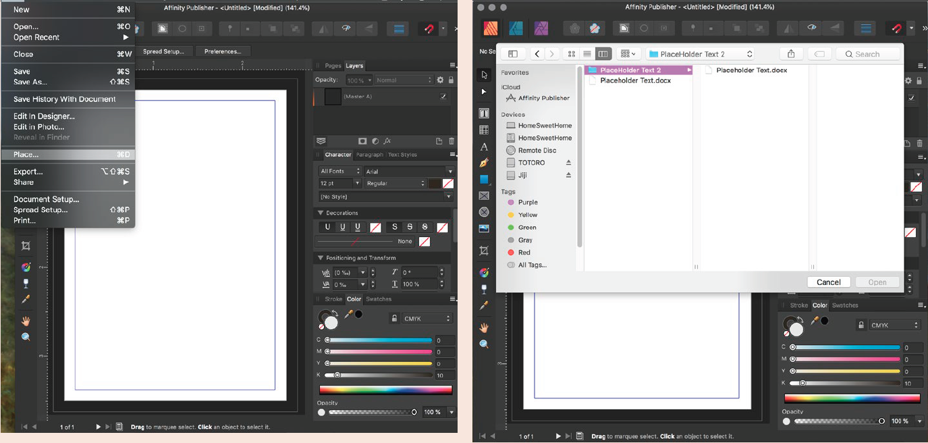Switch to the Swatches tab
928x443 pixels.
[x=378, y=299]
